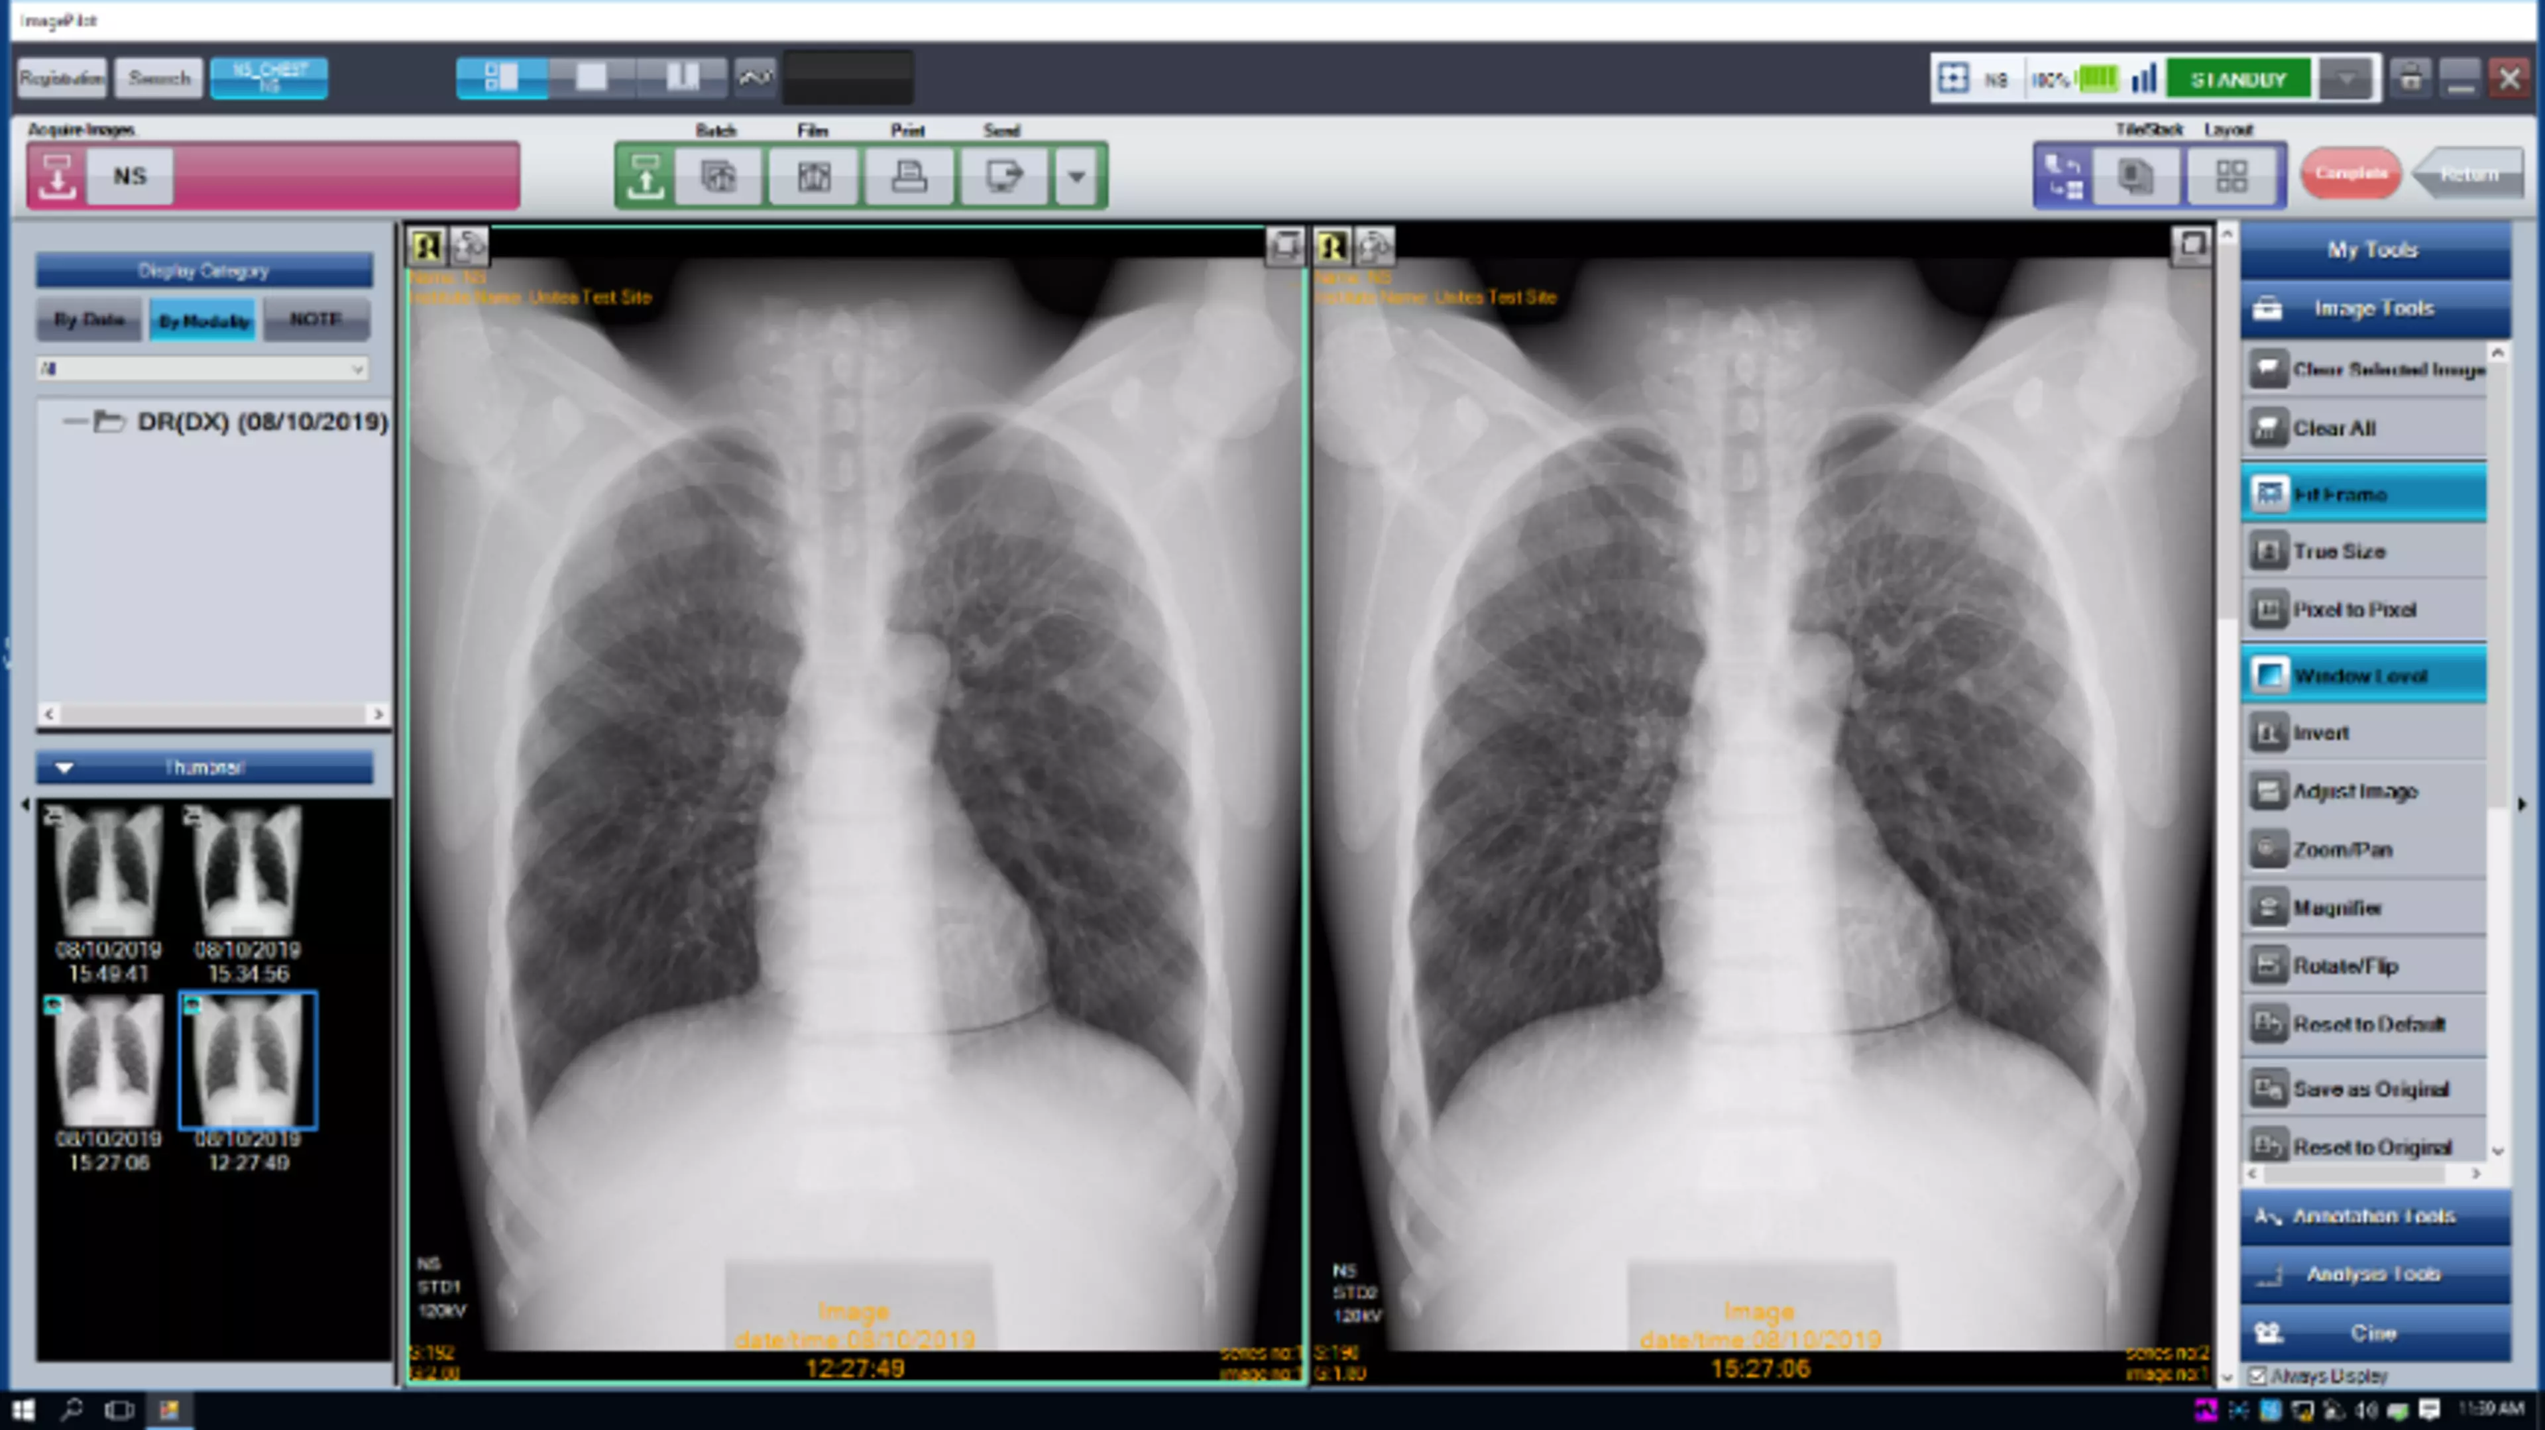Toggle the By Modality display filter
This screenshot has width=2545, height=1430.
pos(203,320)
